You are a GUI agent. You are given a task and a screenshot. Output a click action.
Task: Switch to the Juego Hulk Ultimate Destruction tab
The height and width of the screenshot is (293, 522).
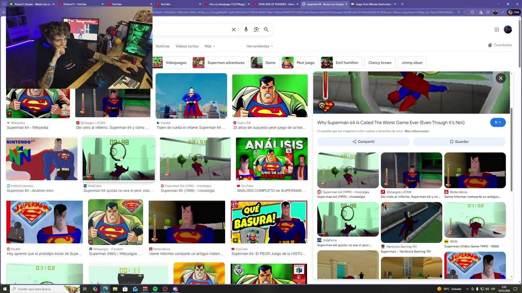(373, 4)
